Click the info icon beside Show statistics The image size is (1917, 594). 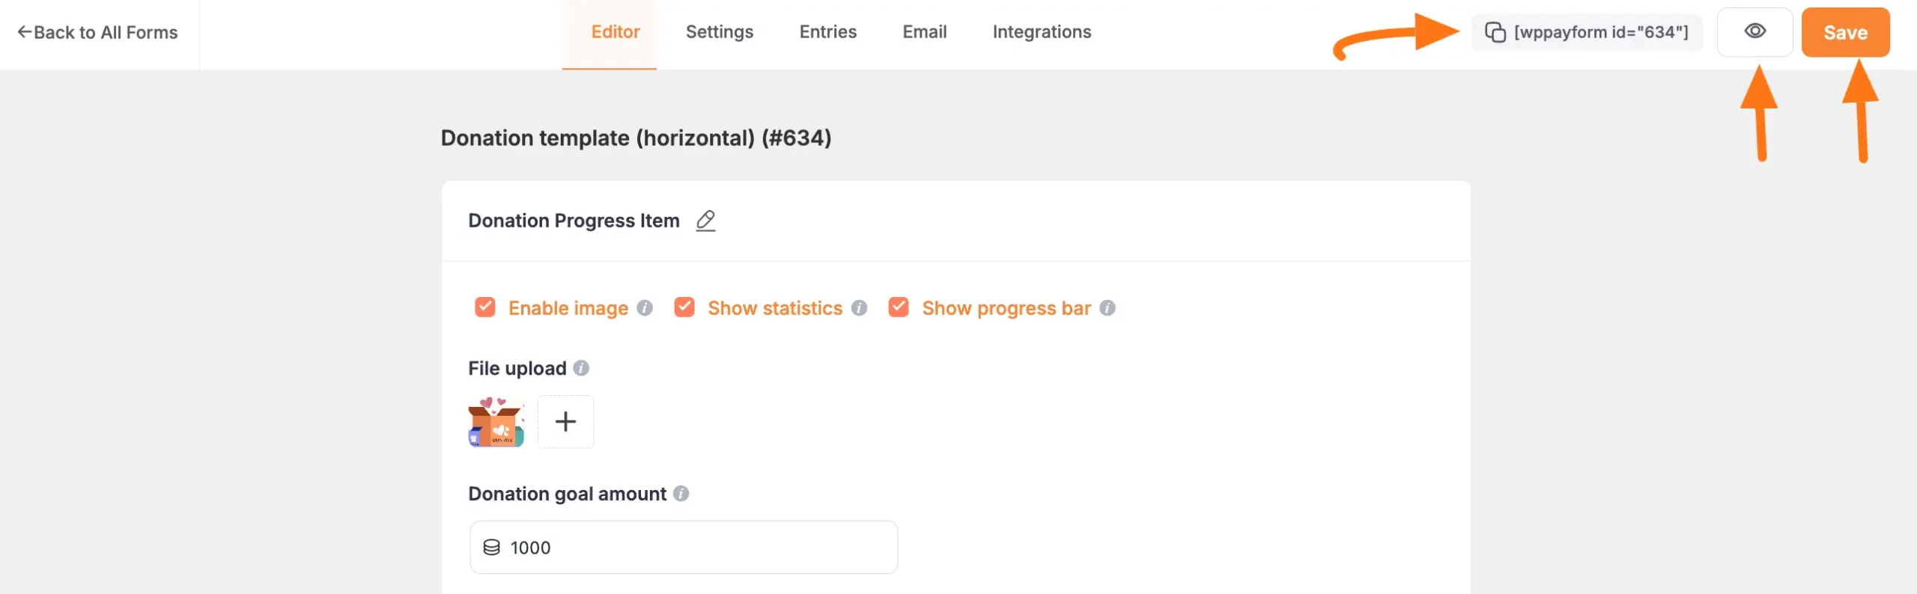click(860, 307)
